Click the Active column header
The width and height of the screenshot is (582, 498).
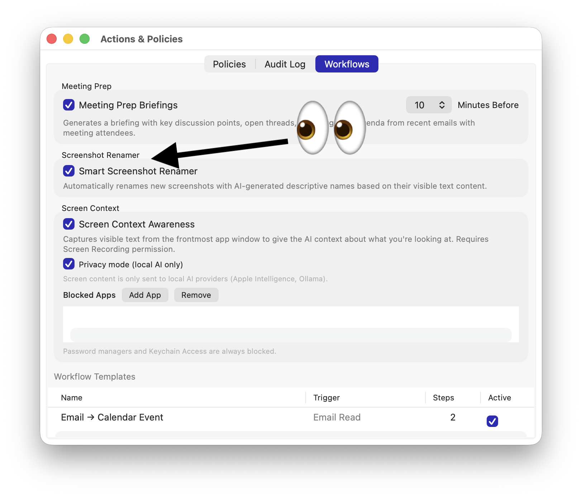(499, 398)
